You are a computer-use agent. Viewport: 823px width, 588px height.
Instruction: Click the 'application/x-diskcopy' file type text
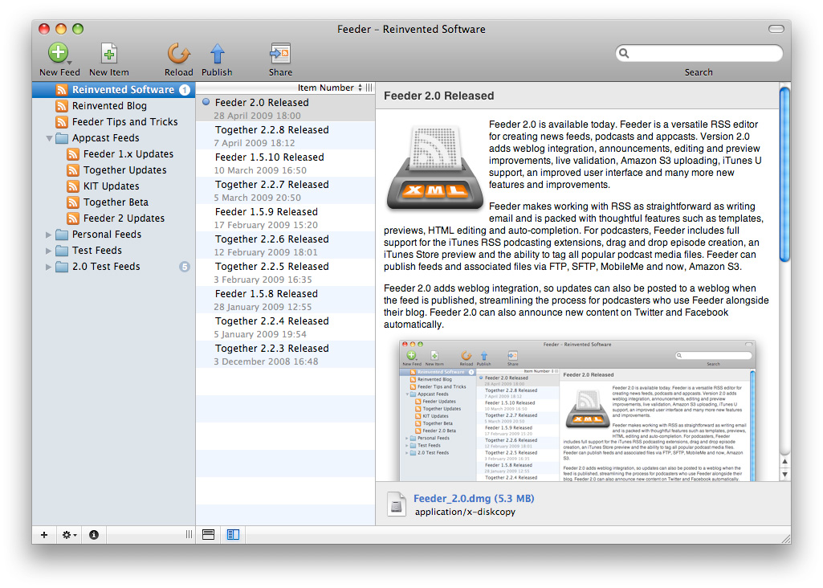[x=465, y=512]
